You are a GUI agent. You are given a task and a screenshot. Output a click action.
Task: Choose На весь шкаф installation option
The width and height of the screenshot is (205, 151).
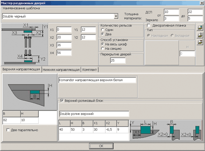coord(102,44)
